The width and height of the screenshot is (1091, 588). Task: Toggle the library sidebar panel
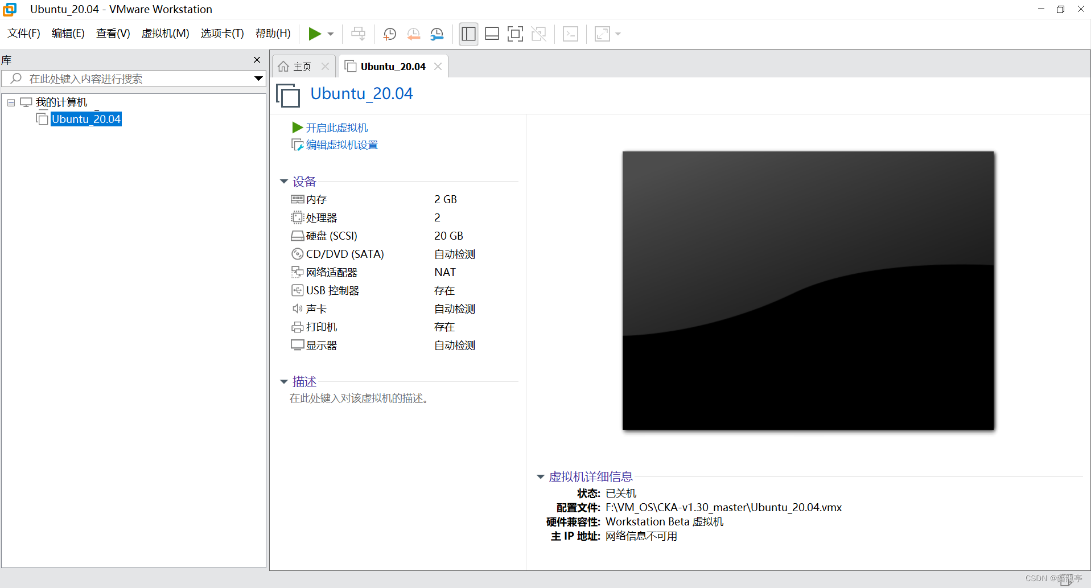(468, 34)
